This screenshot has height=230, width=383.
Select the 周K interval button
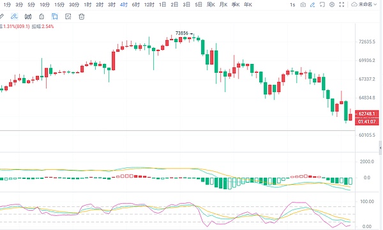tap(211, 4)
